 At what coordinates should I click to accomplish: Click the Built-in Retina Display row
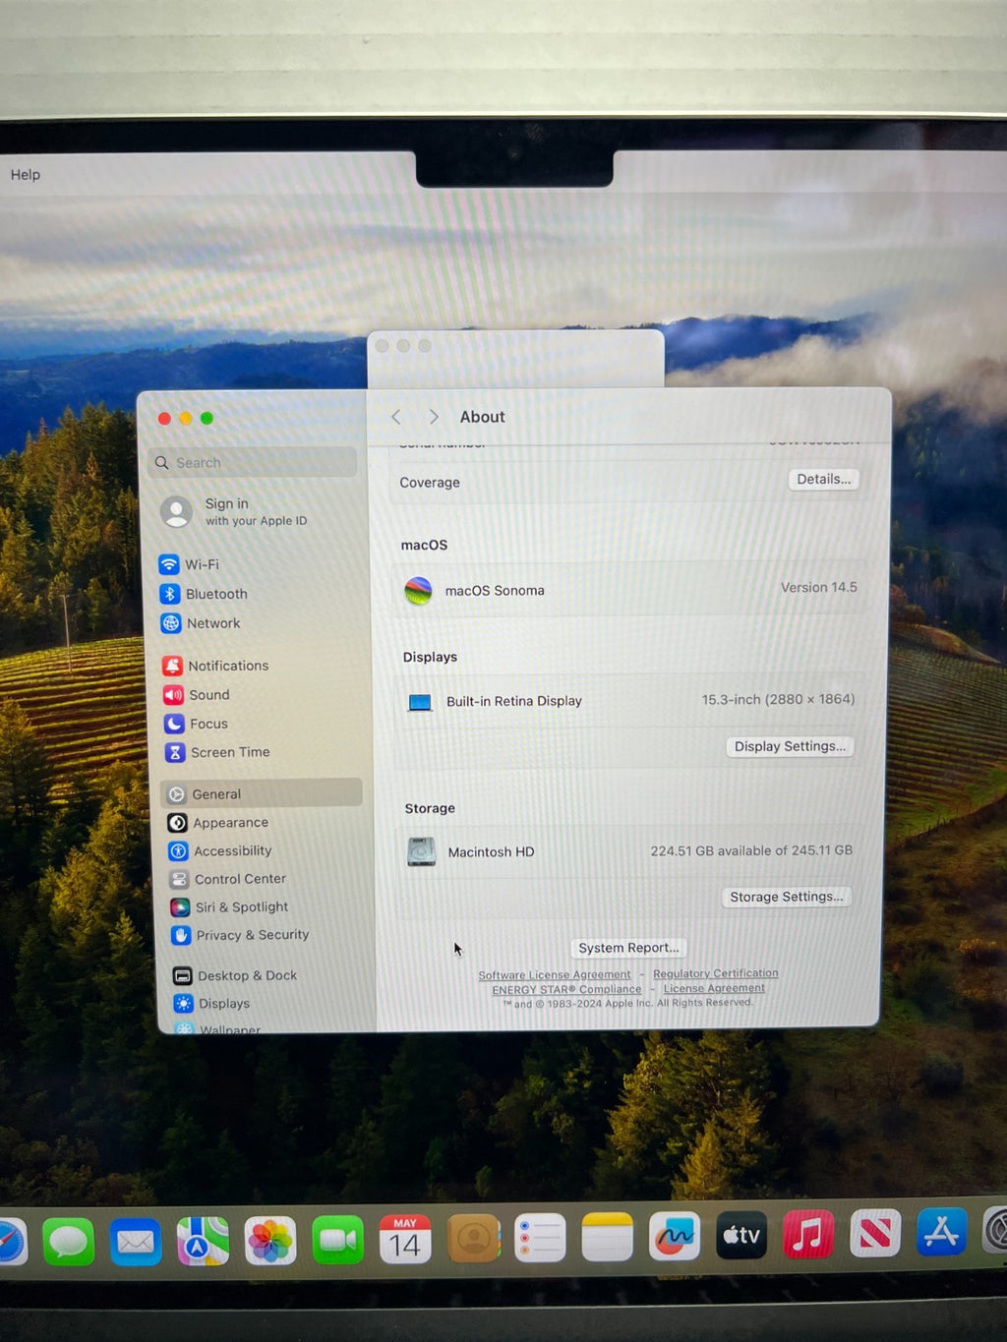(x=628, y=701)
